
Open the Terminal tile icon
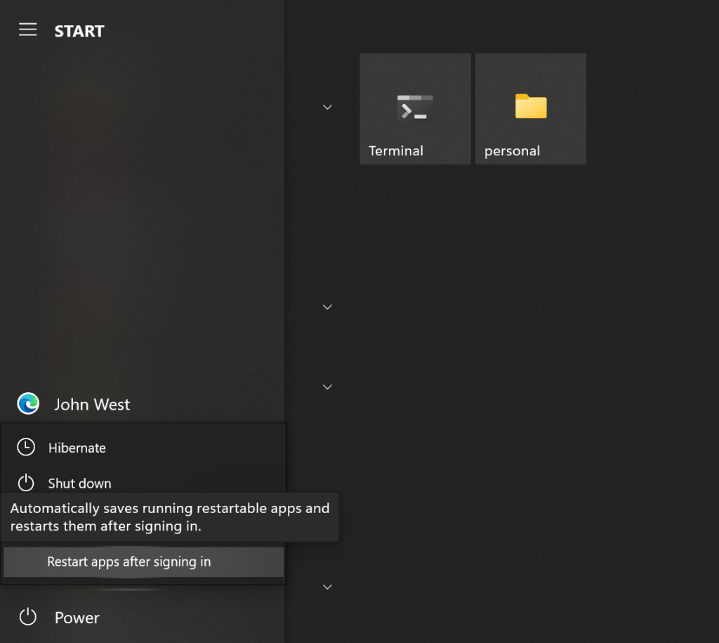click(x=415, y=108)
